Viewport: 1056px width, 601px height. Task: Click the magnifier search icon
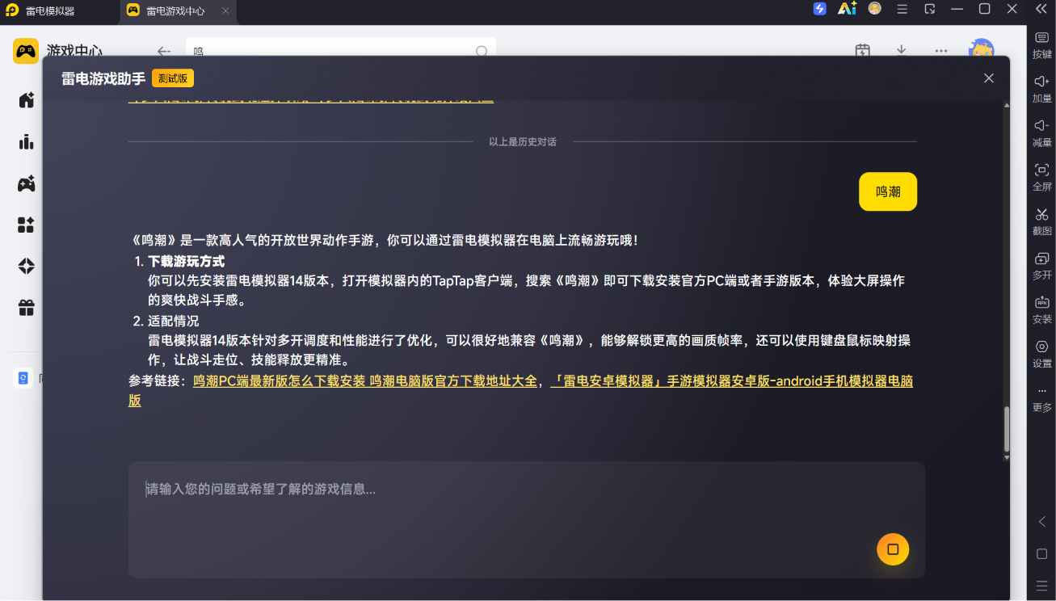coord(482,51)
